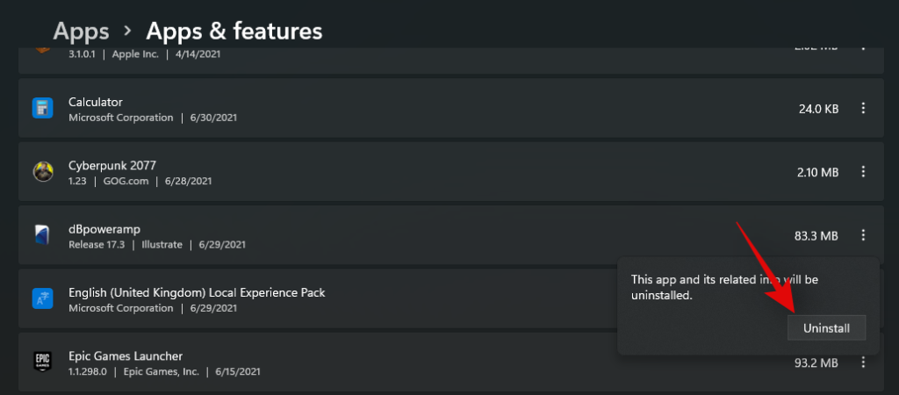Image resolution: width=899 pixels, height=395 pixels.
Task: Click the Uninstall button in the popup
Action: pos(825,327)
